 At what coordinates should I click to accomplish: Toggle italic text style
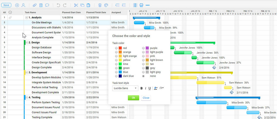click(x=146, y=88)
